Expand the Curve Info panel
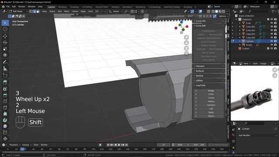Viewport: 279px width, 157px height. [x=209, y=21]
